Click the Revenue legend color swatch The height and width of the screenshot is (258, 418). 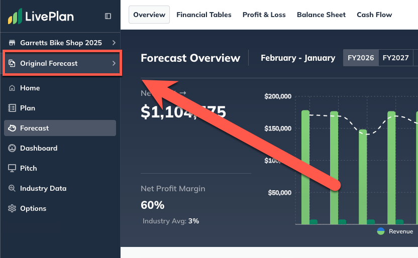click(381, 231)
